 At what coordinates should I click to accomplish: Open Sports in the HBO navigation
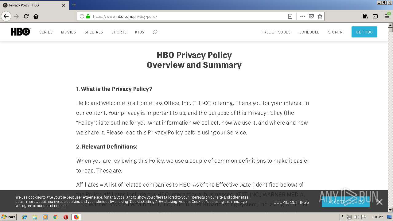point(119,32)
